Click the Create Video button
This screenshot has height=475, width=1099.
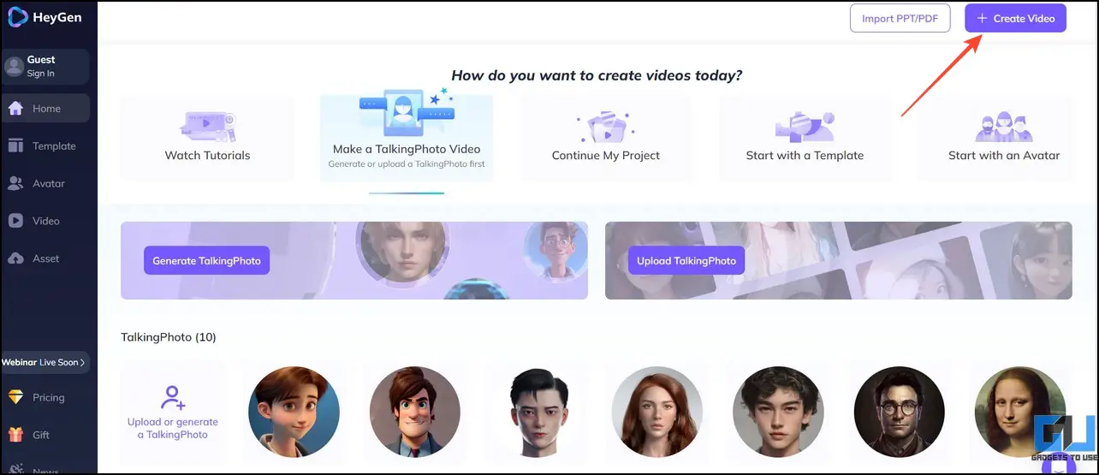1015,18
